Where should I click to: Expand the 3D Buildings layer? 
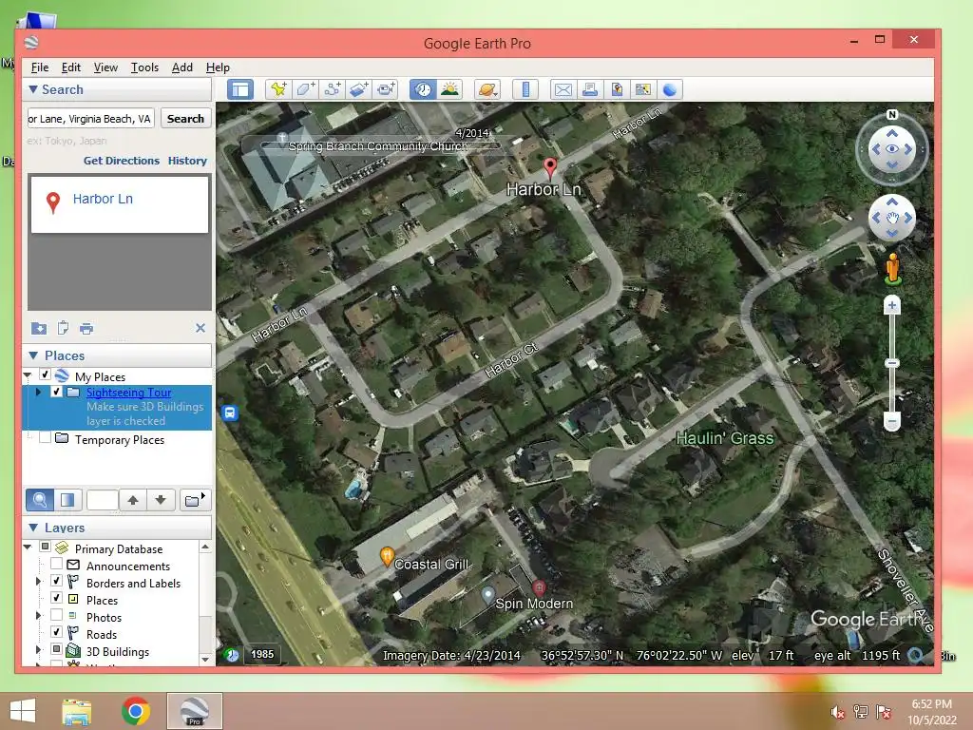(x=38, y=650)
